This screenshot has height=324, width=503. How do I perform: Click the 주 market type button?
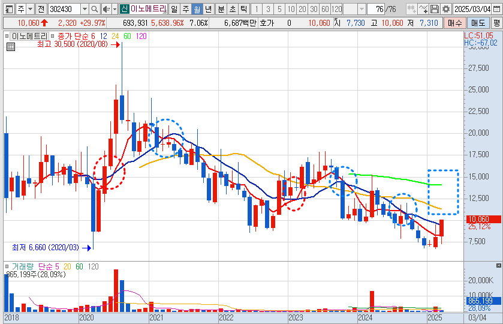pos(20,9)
